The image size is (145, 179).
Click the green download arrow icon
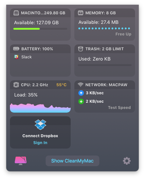pyautogui.click(x=81, y=101)
